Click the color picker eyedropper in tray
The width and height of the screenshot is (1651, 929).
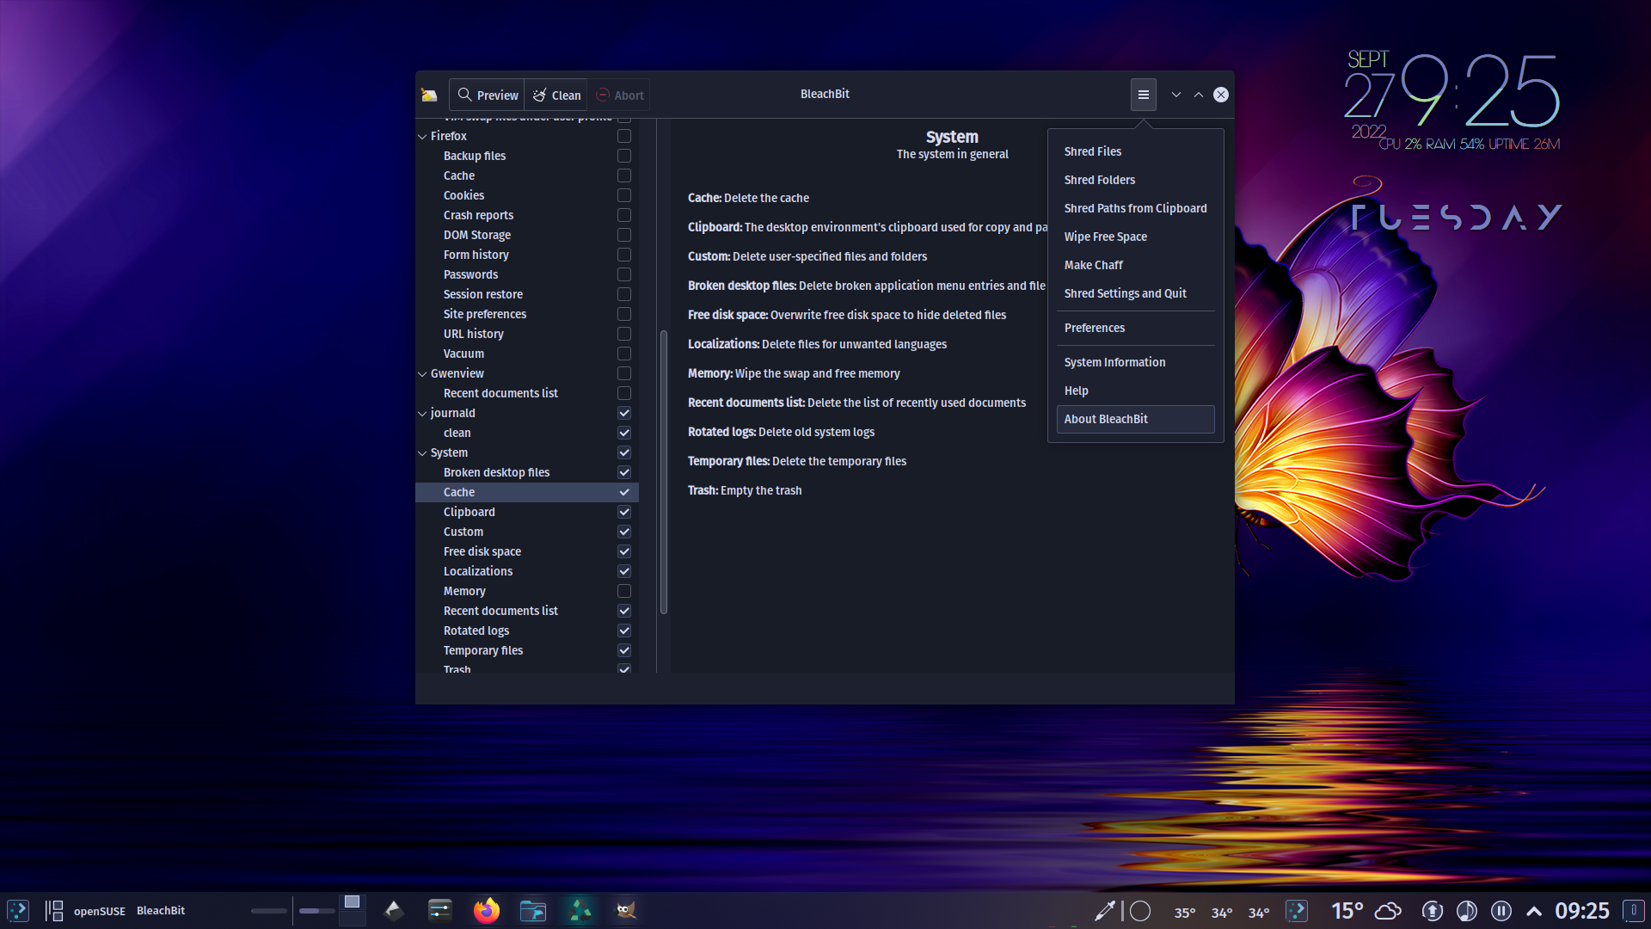[x=1105, y=911]
